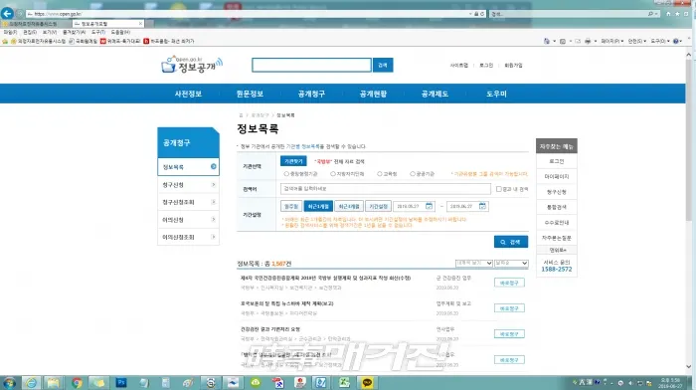Open the IE 도구(O) dropdown menu
Viewport: 696px width, 390px height.
point(660,41)
